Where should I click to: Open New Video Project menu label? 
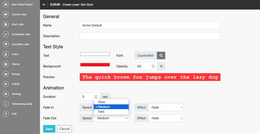(x=22, y=5)
